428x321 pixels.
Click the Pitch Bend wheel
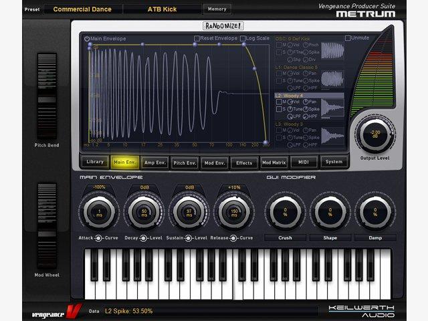tap(47, 96)
